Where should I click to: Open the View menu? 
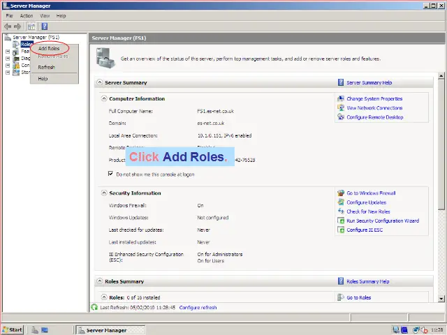45,15
